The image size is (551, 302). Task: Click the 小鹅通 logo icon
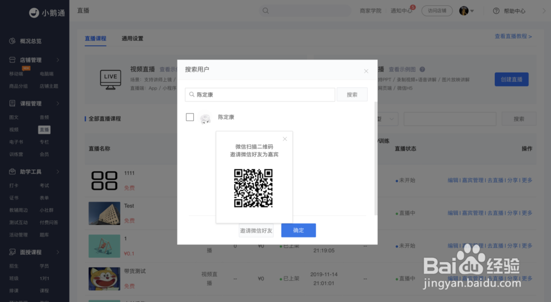(x=34, y=13)
